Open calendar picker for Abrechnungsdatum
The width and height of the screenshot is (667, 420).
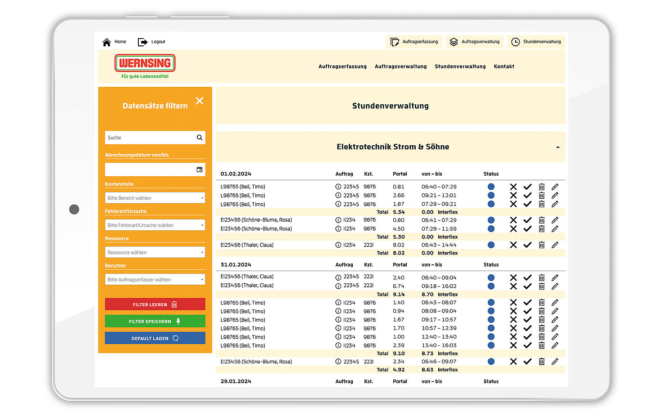coord(200,170)
